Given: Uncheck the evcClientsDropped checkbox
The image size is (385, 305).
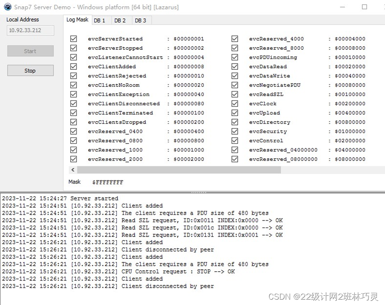Looking at the screenshot, I should coord(73,122).
